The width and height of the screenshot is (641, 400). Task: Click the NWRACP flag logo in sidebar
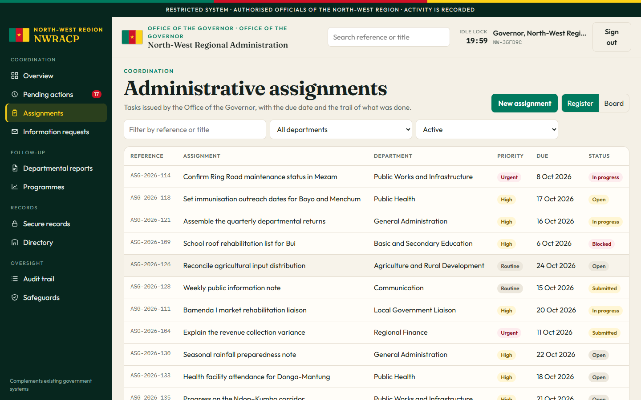click(x=19, y=35)
